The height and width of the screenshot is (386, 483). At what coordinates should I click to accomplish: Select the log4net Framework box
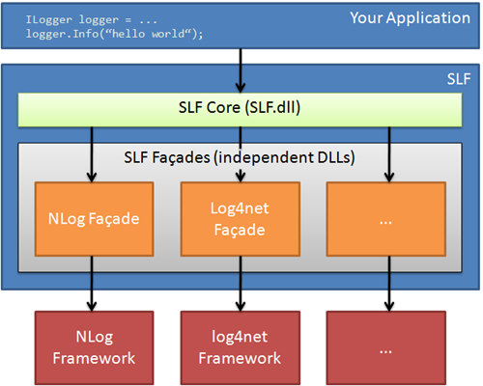[x=241, y=347]
